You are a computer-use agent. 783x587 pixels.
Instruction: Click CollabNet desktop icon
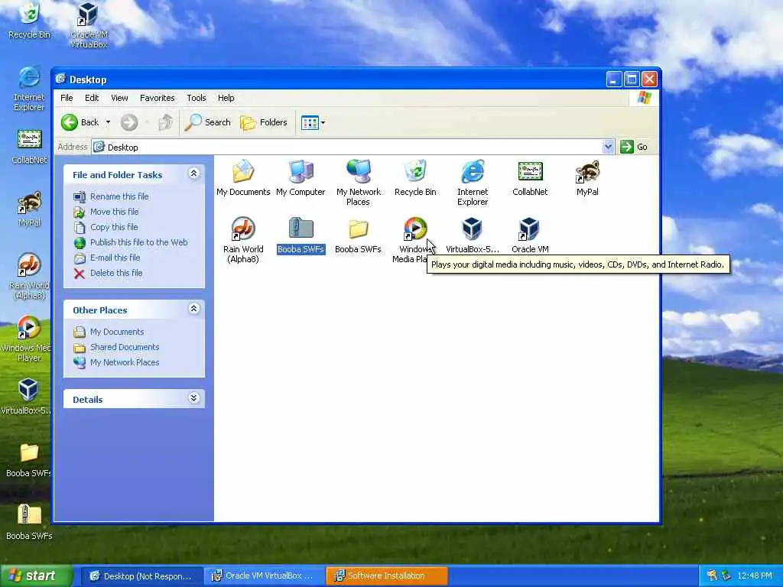coord(29,146)
